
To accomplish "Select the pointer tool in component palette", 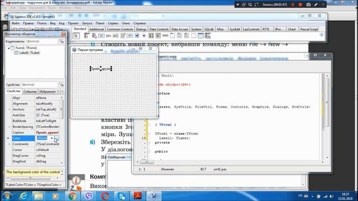I will tap(76, 36).
